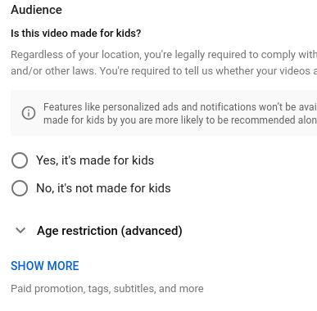Click the 'Is this video made for kids?' question
This screenshot has height=311, width=317.
point(76,34)
